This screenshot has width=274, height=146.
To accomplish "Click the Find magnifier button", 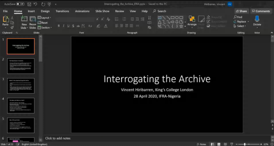I will (x=238, y=17).
